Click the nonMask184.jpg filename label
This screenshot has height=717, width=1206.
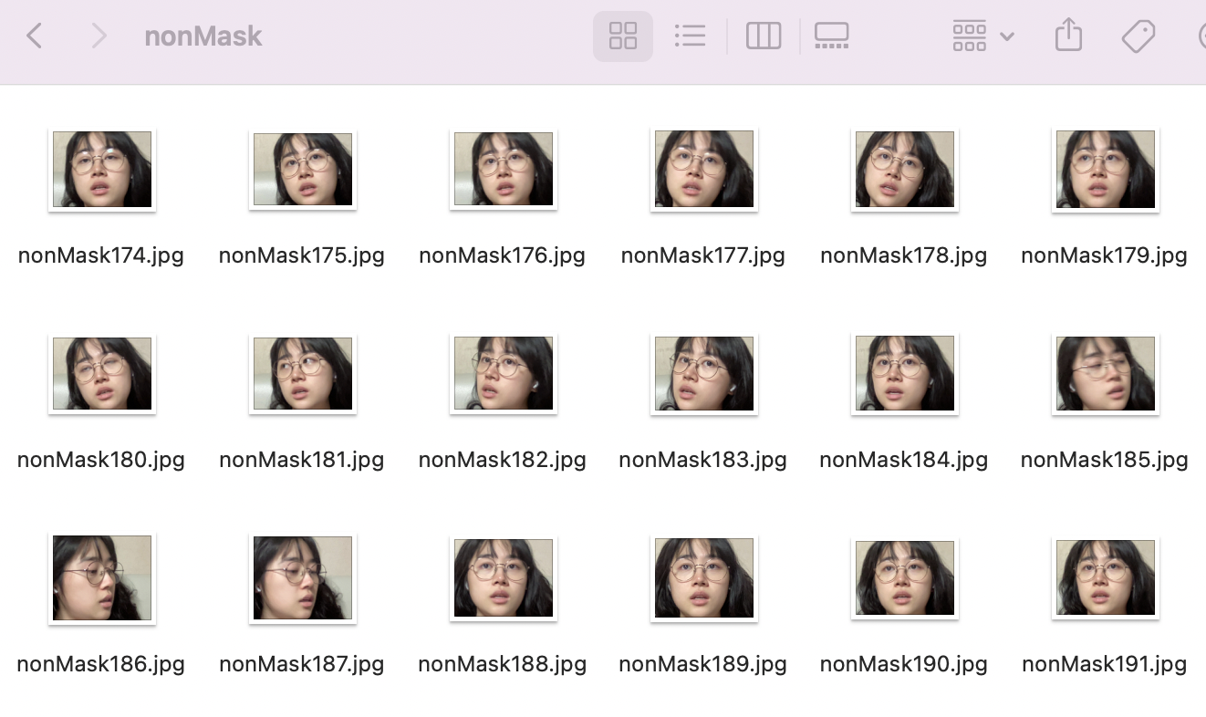point(904,460)
